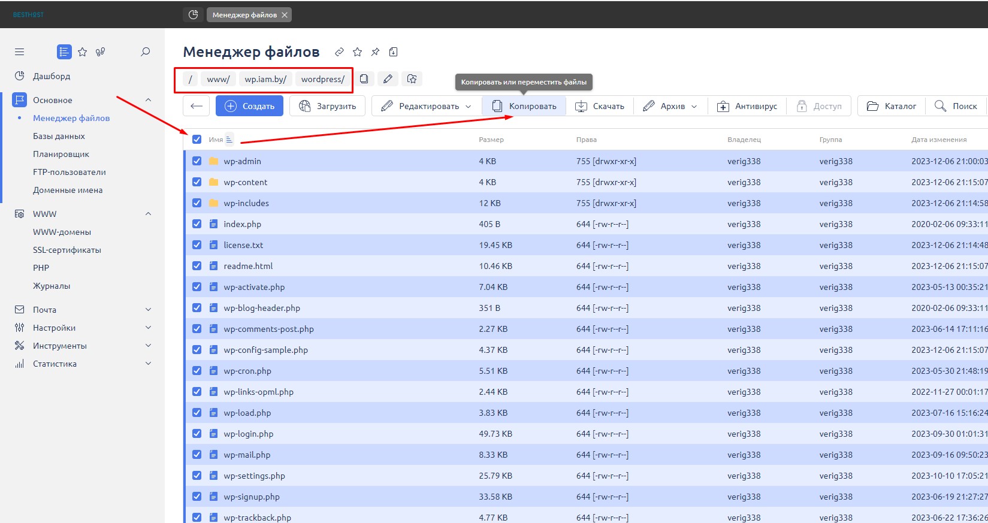Click the back arrow button in toolbar
988x523 pixels.
(196, 106)
